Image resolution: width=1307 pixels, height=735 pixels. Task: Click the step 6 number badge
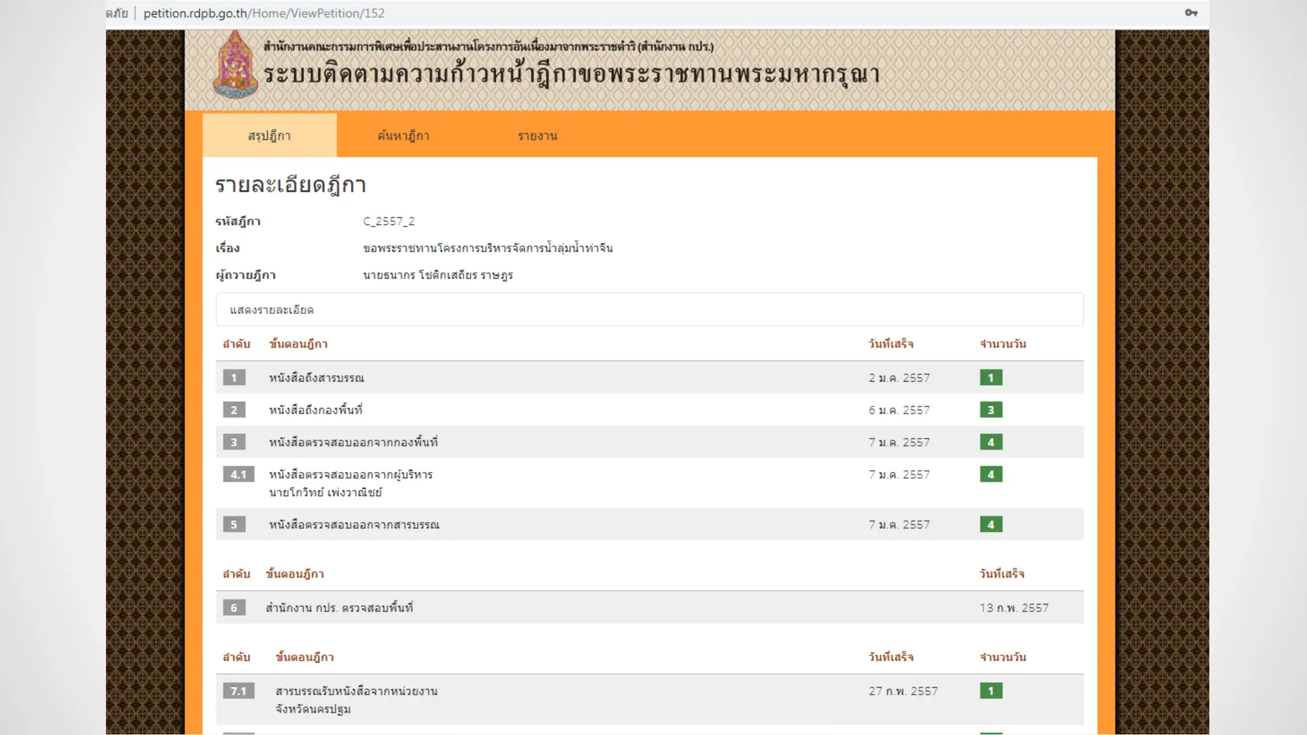[234, 608]
